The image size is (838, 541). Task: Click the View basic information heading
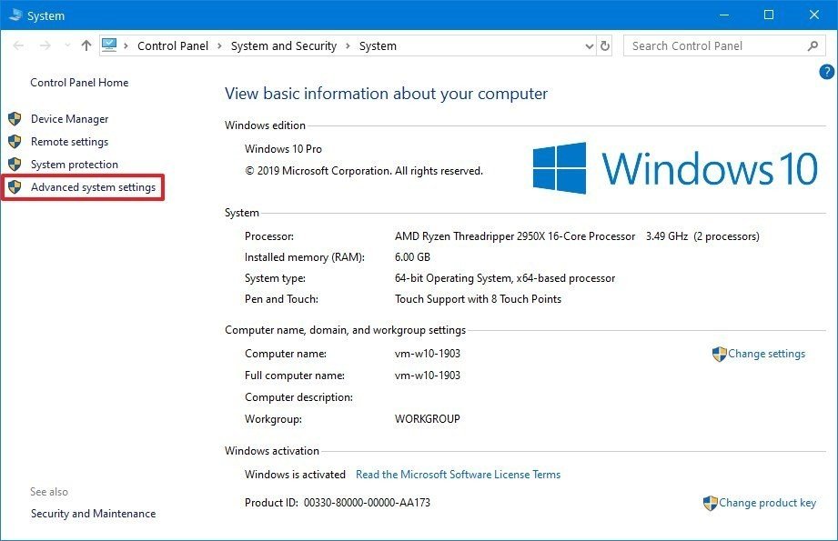coord(386,94)
